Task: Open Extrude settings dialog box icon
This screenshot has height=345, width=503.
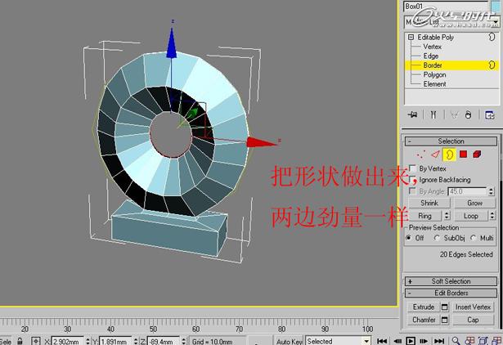Action: coord(445,307)
